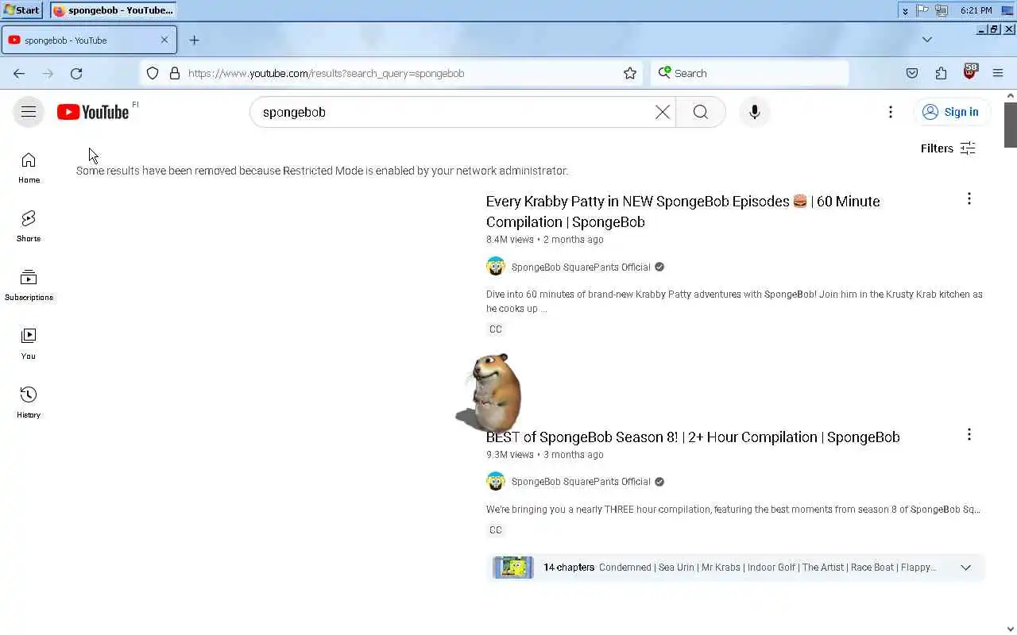Click the system tray flag icon
The width and height of the screenshot is (1017, 635).
[922, 10]
